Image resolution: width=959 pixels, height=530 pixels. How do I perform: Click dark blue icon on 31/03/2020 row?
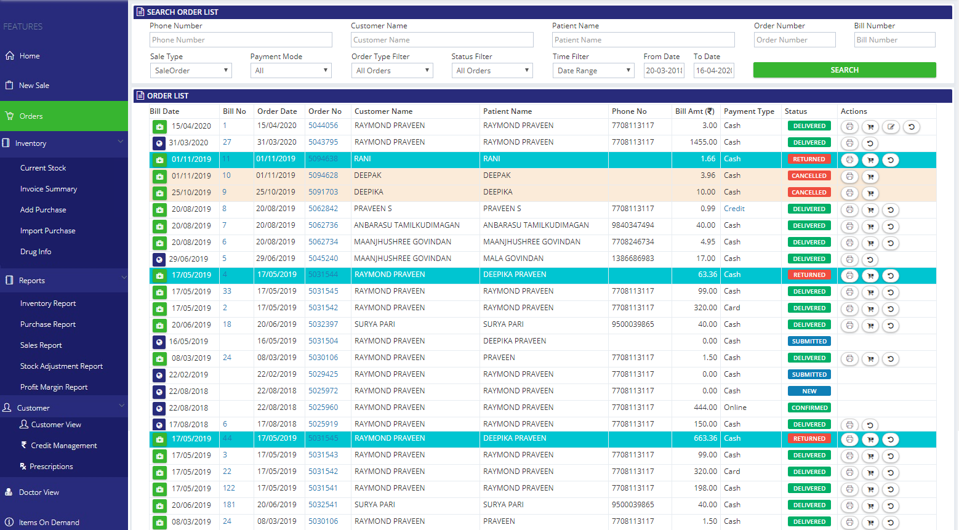coord(159,143)
